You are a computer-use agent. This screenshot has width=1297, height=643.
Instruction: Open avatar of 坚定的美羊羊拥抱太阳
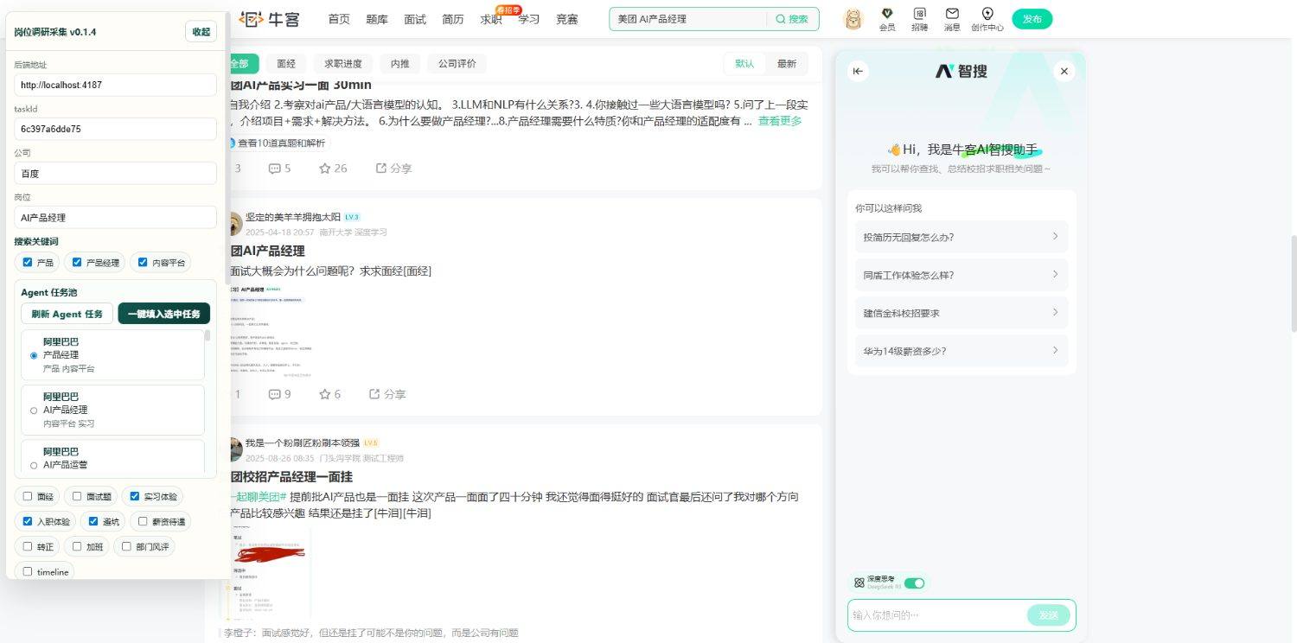(x=233, y=224)
